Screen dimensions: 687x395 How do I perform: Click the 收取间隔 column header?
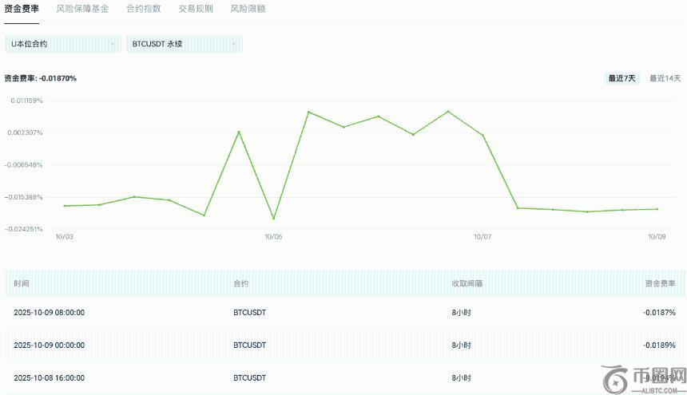467,283
